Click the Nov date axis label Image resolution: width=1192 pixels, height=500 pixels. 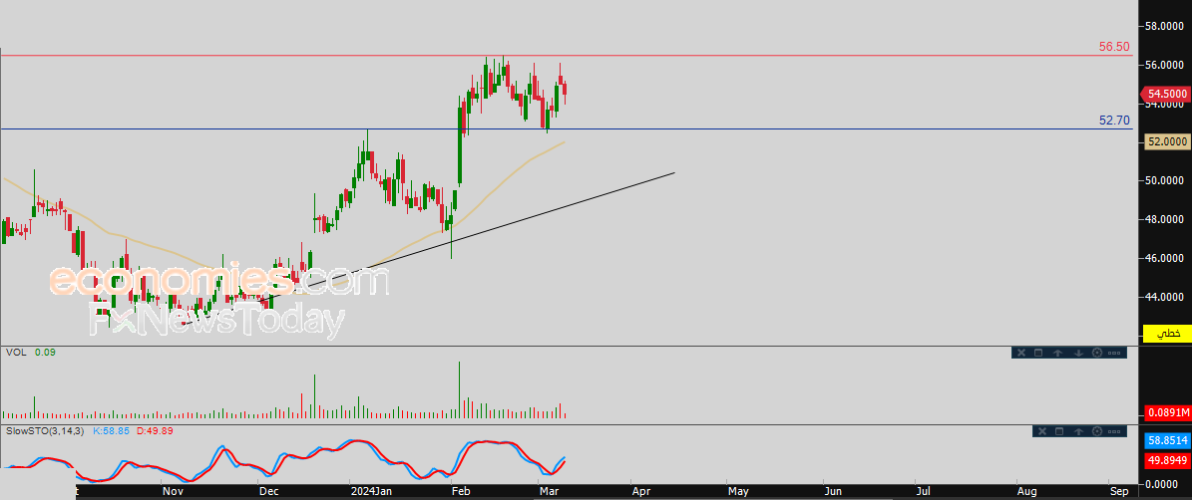tap(173, 492)
